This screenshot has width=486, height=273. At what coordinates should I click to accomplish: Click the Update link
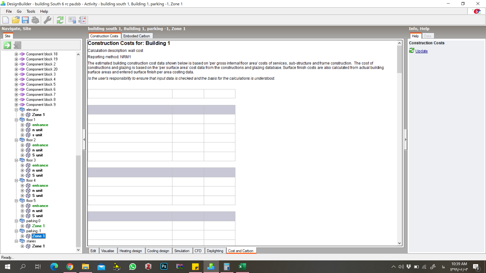click(x=421, y=51)
